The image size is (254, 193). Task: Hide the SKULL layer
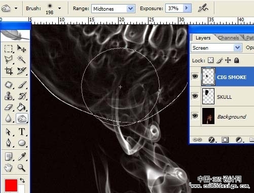[195, 96]
